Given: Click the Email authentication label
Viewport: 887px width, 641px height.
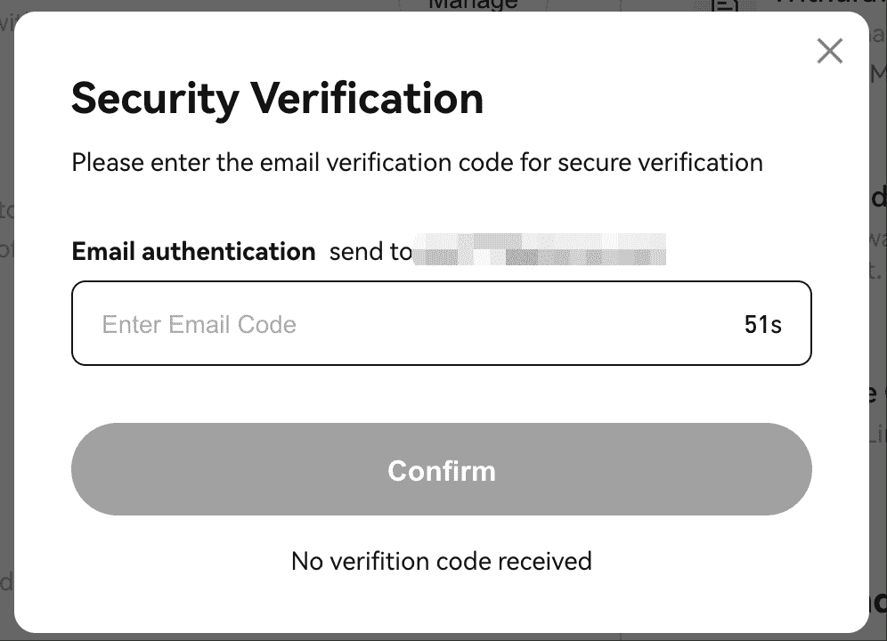Looking at the screenshot, I should (193, 251).
